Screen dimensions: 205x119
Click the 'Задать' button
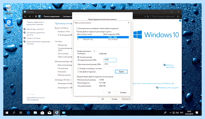click(x=121, y=71)
